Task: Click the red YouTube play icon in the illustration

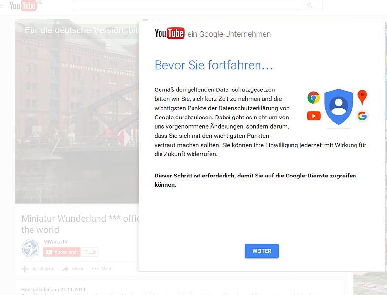Action: tap(314, 116)
